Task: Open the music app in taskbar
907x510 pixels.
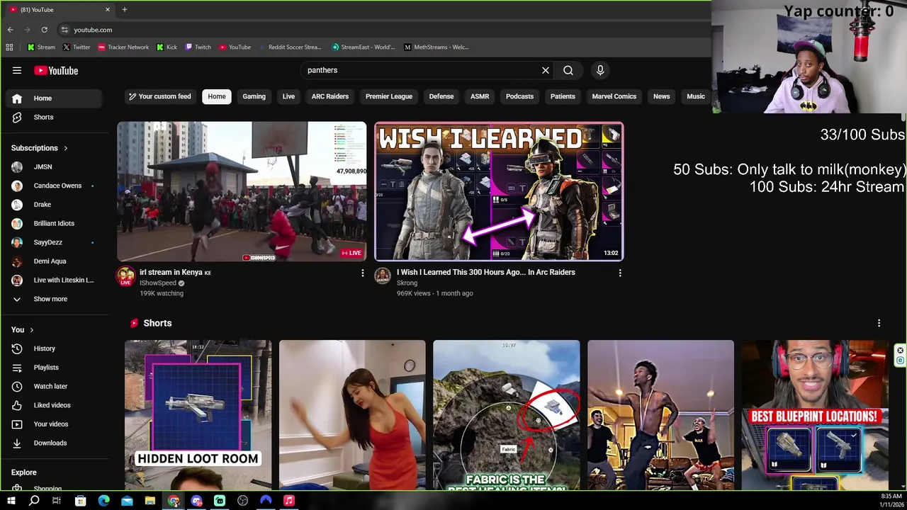Action: tap(288, 501)
